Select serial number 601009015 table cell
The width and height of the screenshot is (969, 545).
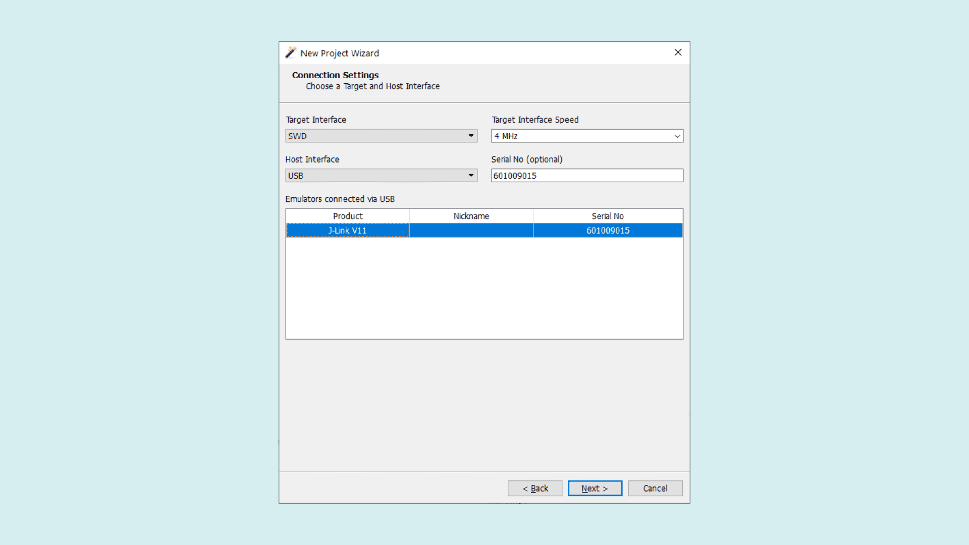(608, 231)
